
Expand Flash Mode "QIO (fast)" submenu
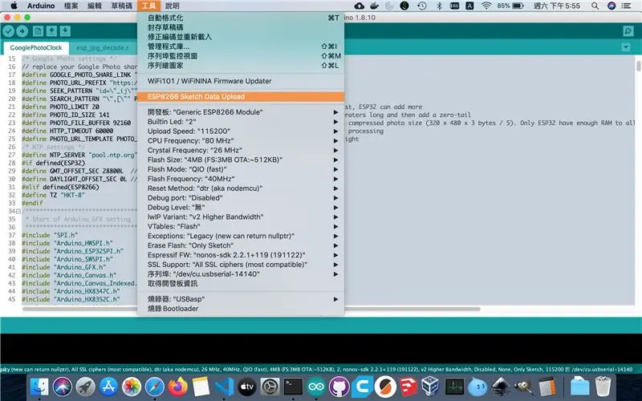(x=241, y=169)
